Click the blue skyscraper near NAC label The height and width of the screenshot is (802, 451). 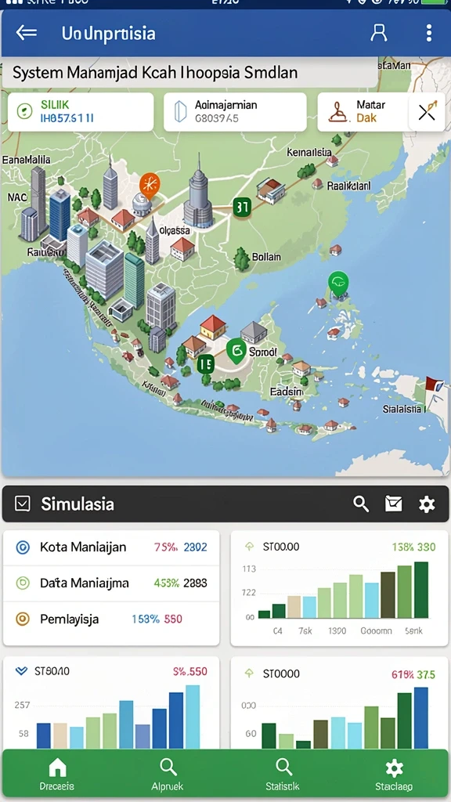[x=60, y=214]
